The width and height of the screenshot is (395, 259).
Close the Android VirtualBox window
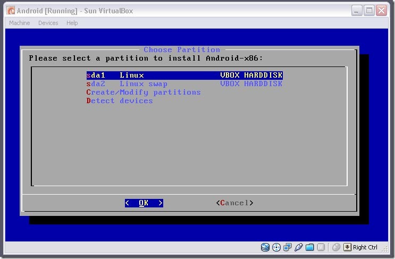[381, 11]
